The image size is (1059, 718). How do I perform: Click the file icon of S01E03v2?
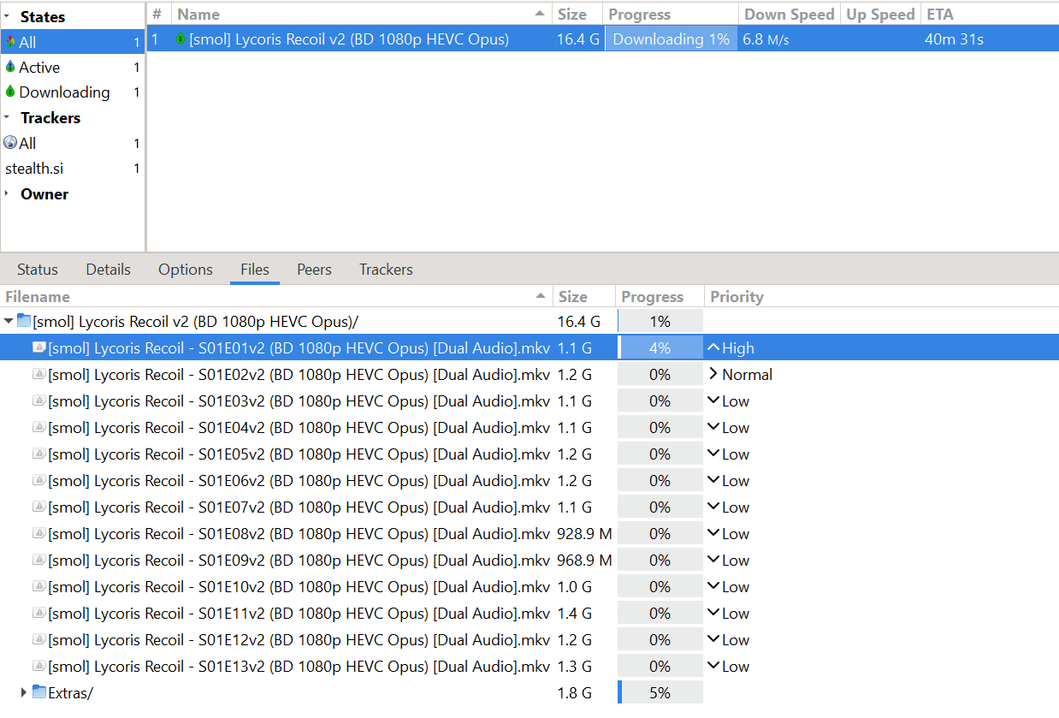click(38, 401)
